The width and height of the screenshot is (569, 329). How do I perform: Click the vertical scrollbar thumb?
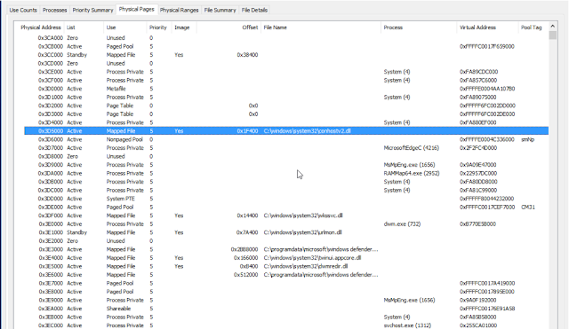[x=553, y=35]
